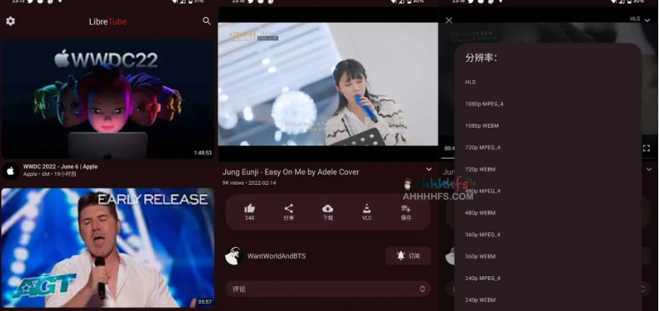This screenshot has width=659, height=311.
Task: Expand the Jung Eunji video description chevron
Action: pyautogui.click(x=428, y=169)
